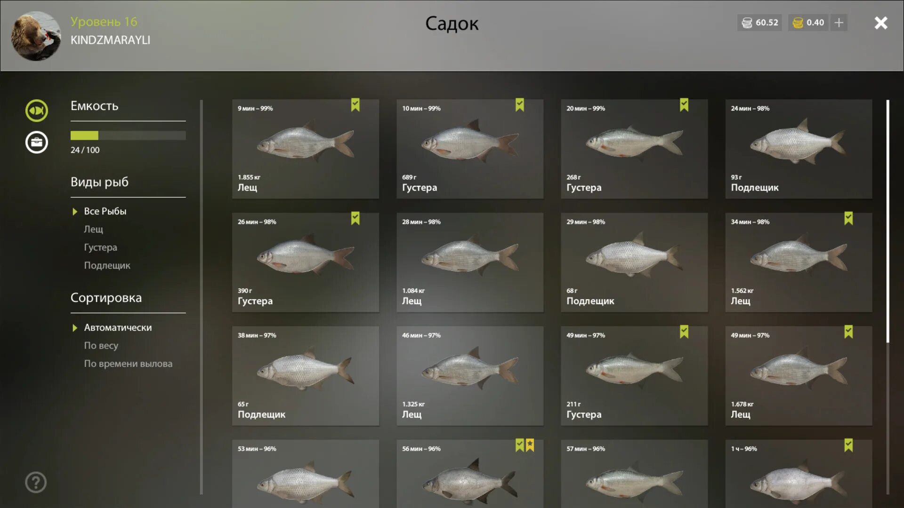Select the Все Рыбы filter arrow
Image resolution: width=904 pixels, height=508 pixels.
coord(74,212)
